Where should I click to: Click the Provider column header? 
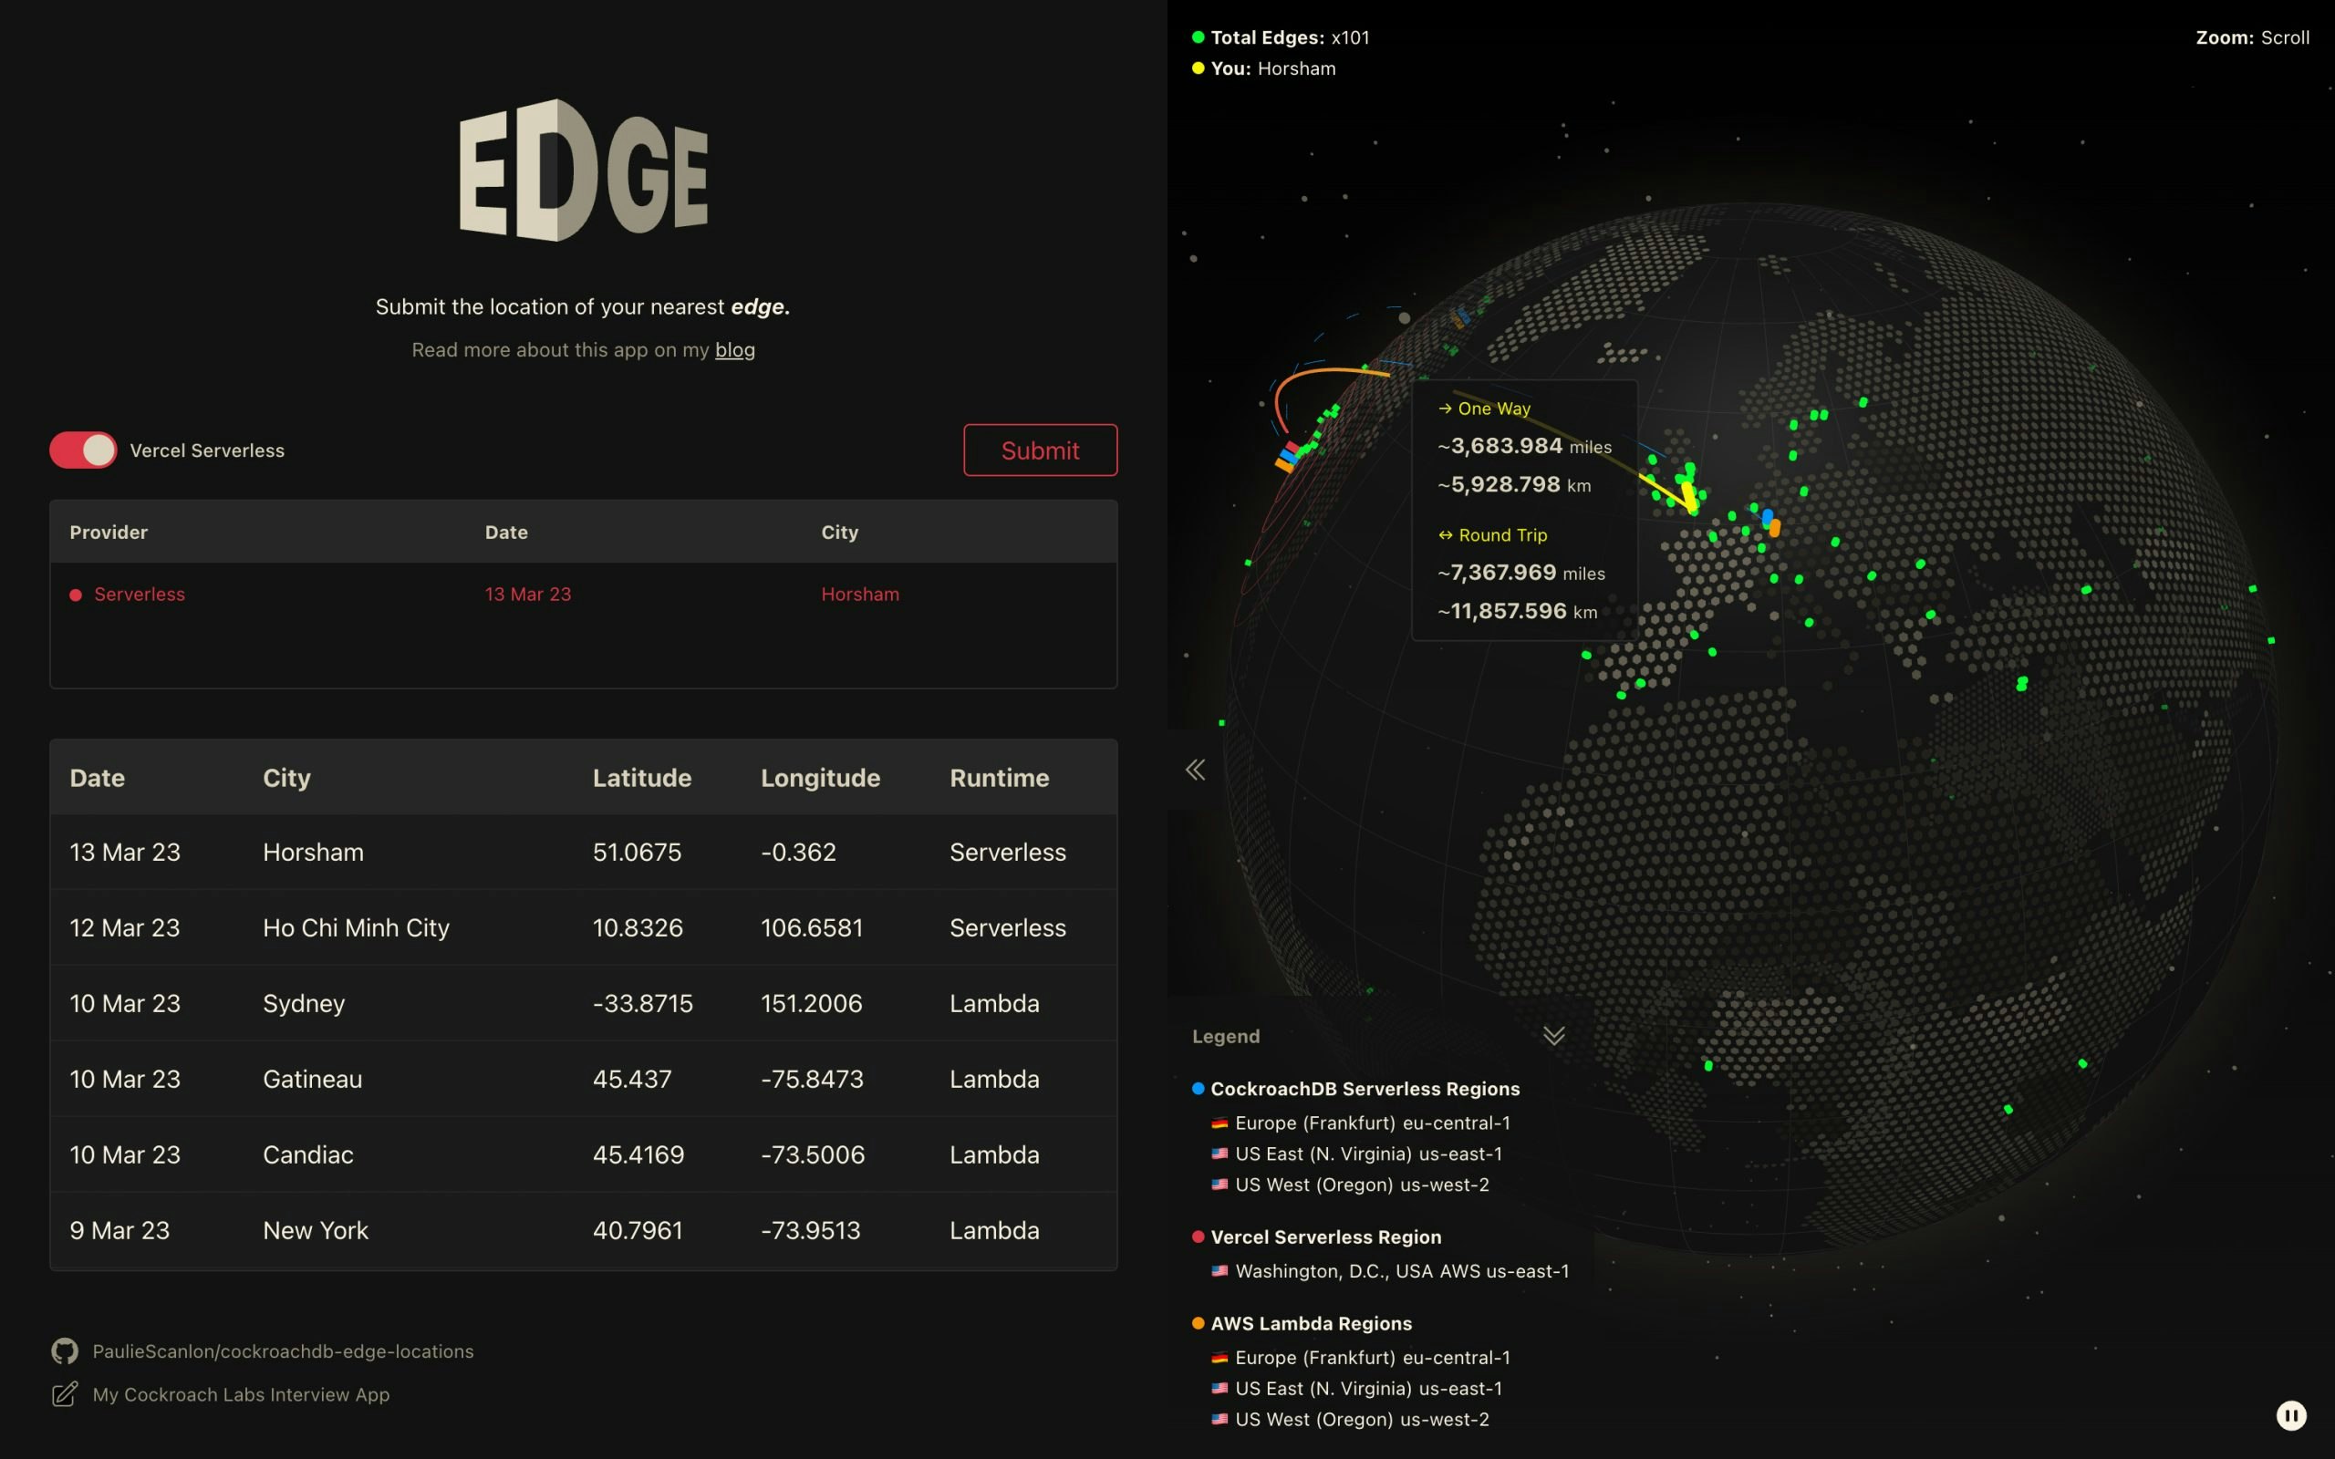pyautogui.click(x=108, y=532)
